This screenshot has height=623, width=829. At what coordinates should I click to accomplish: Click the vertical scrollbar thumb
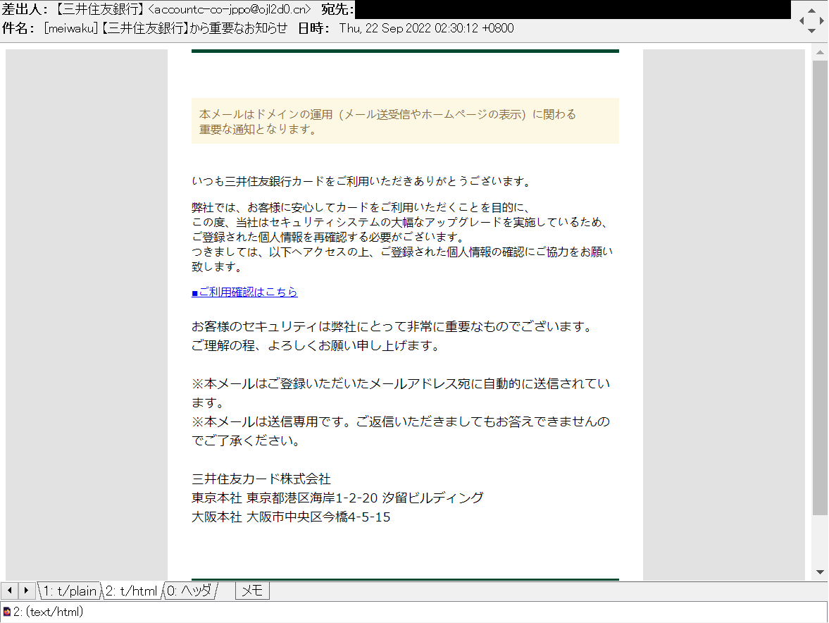820,287
